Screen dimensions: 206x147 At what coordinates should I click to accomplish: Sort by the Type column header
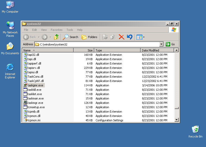(117, 50)
